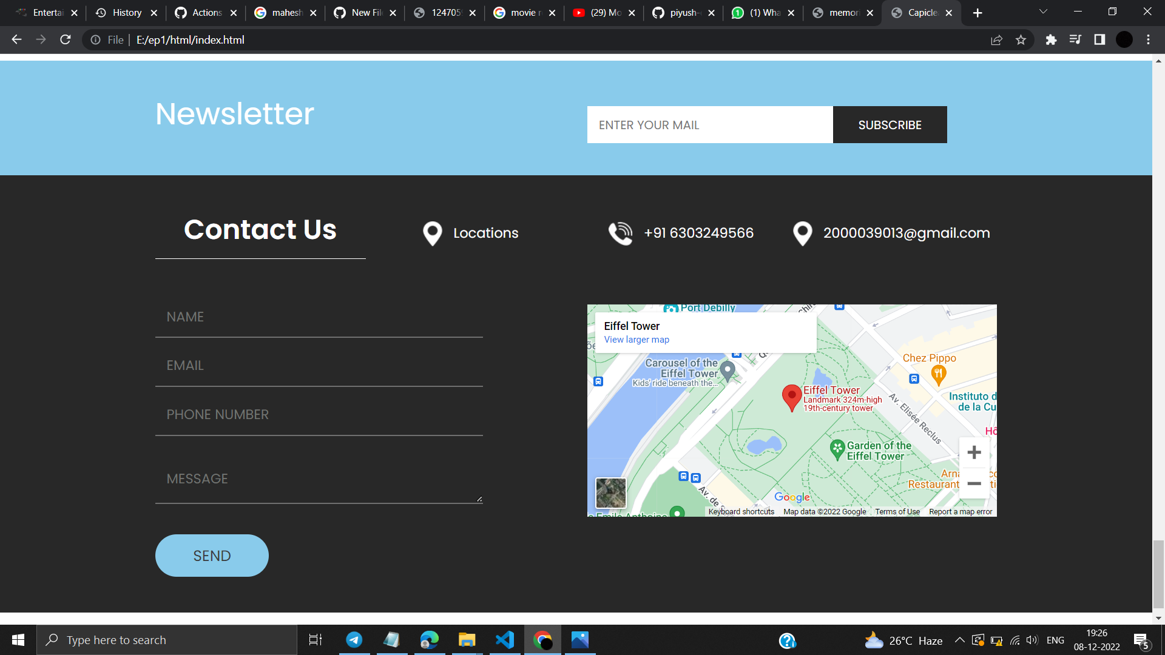Open the View larger map link
Image resolution: width=1165 pixels, height=655 pixels.
click(x=636, y=340)
